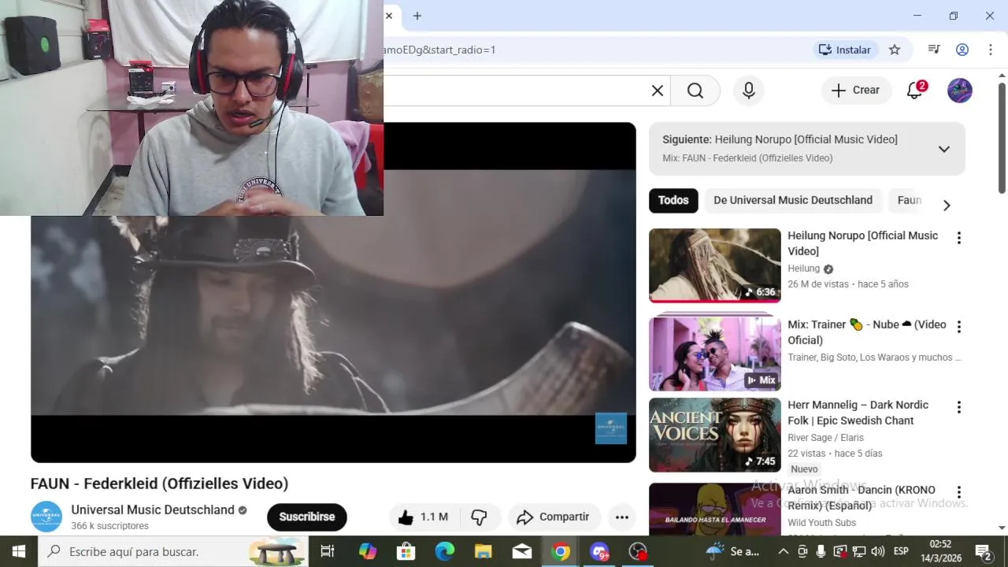Open the YouTube account avatar menu
This screenshot has width=1008, height=567.
tap(960, 91)
